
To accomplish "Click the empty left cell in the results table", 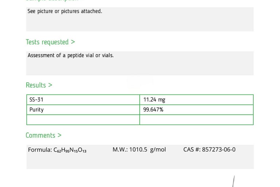I will [83, 120].
